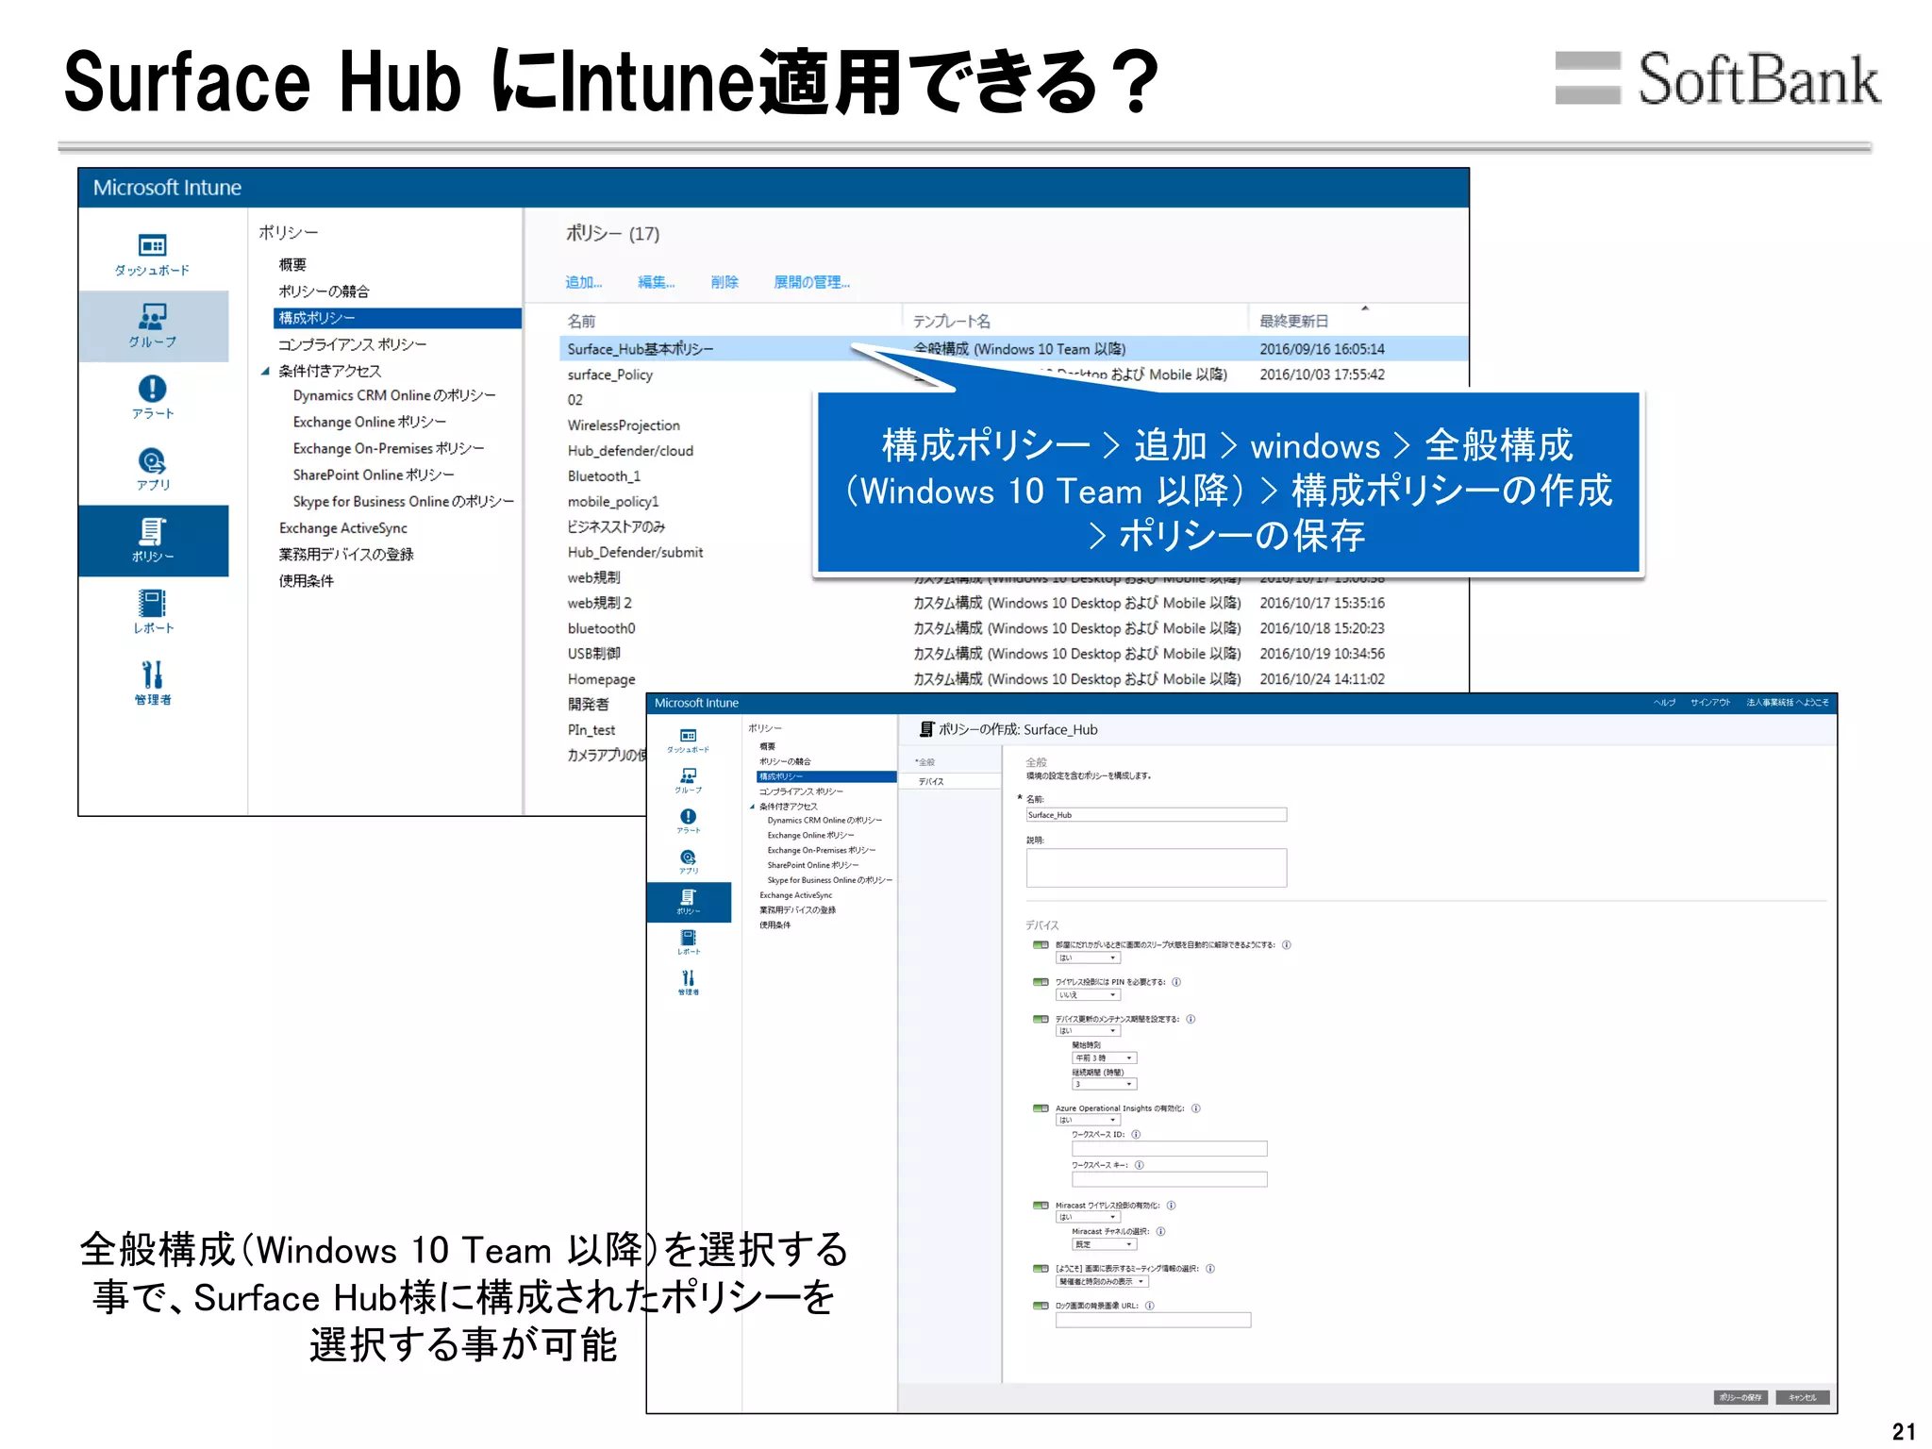Viewport: 1932px width, 1449px height.
Task: Open the sleep auto-wake はい dropdown
Action: tap(1088, 958)
